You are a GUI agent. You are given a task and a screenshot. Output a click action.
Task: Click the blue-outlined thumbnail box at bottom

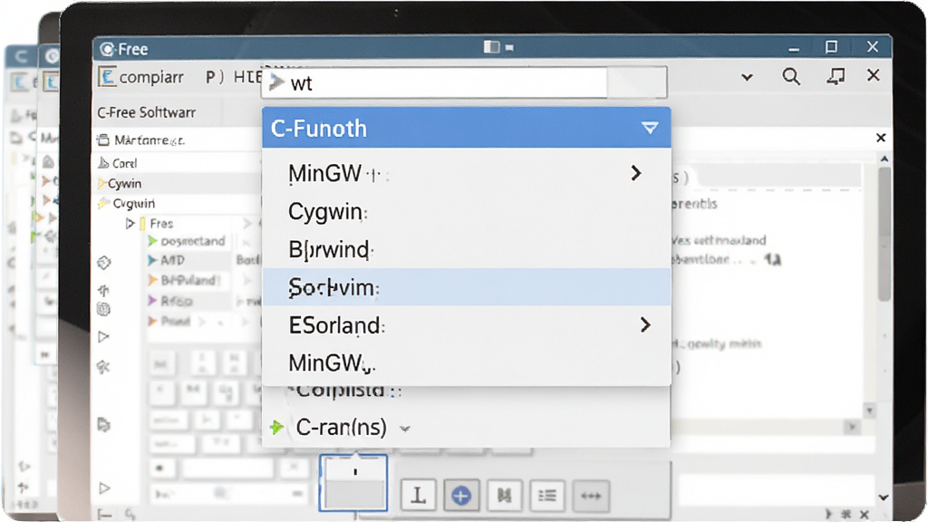(353, 482)
